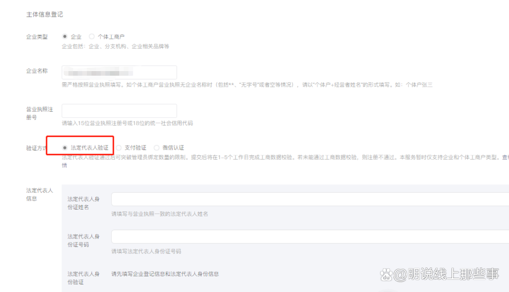Viewport: 509px width, 292px height.
Task: Click the 企业包括 description under enterprise type
Action: coord(116,46)
